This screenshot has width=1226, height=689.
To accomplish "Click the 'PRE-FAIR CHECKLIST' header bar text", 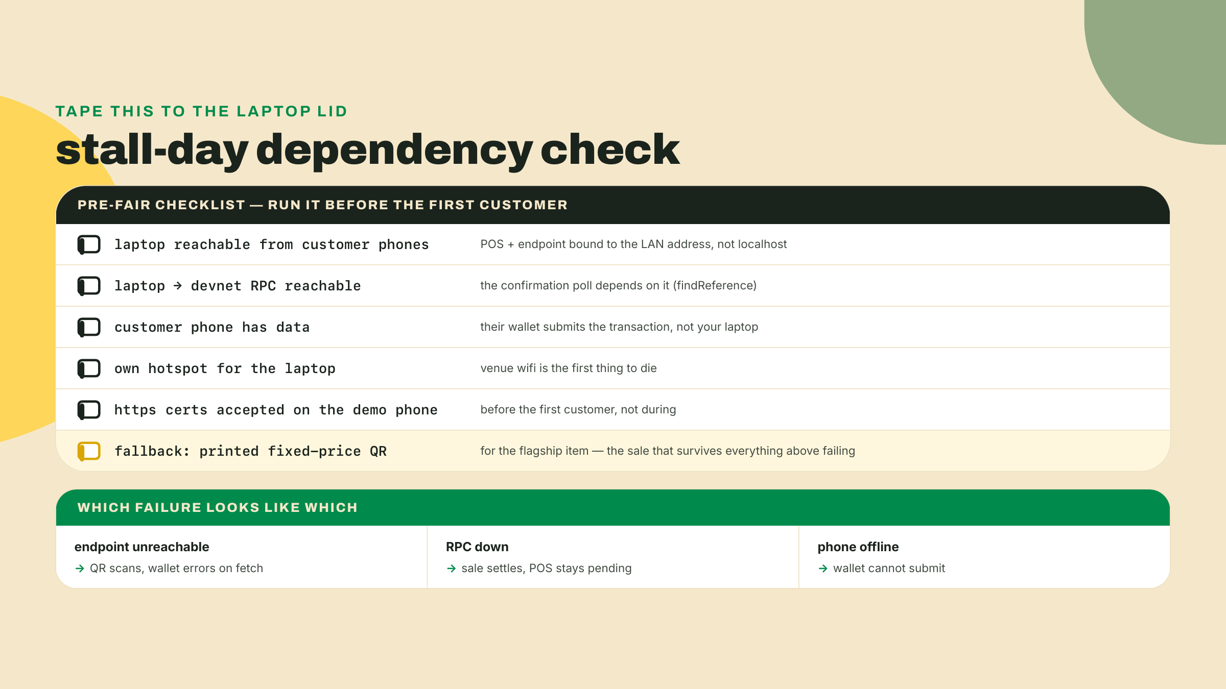I will 322,205.
